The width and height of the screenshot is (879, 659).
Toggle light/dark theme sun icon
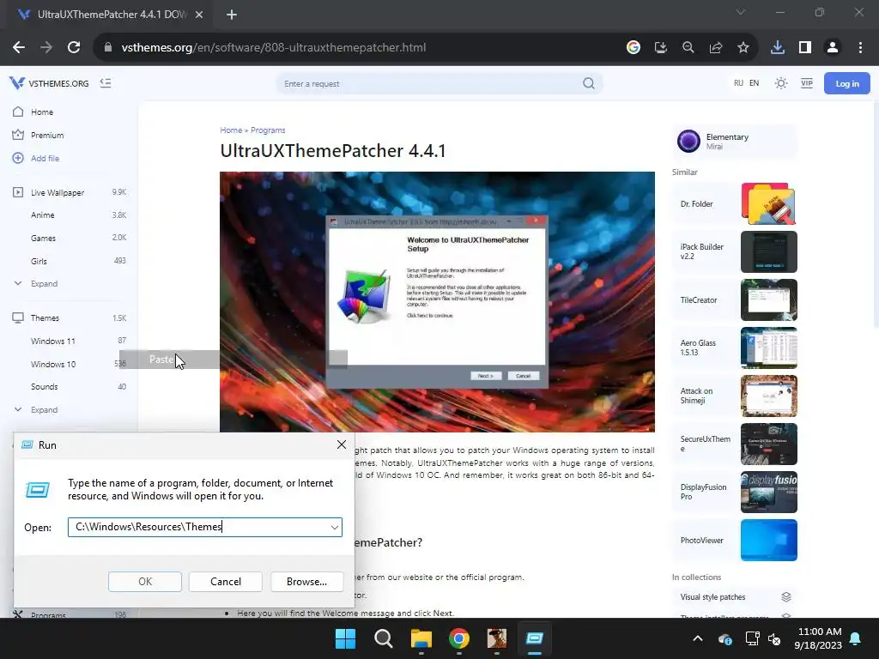pos(781,83)
